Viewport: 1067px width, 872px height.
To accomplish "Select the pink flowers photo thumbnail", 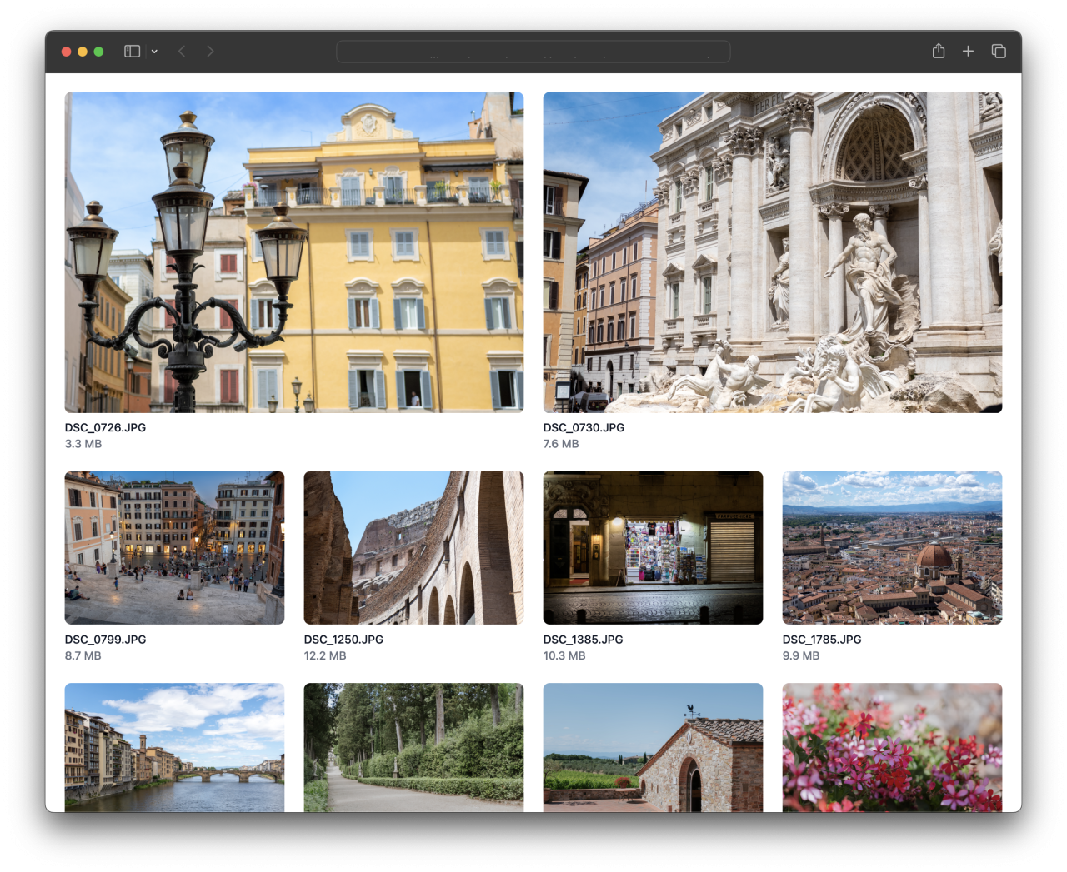I will pos(892,748).
